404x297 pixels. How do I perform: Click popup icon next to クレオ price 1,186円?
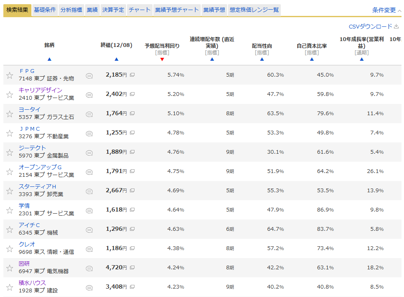click(x=132, y=248)
